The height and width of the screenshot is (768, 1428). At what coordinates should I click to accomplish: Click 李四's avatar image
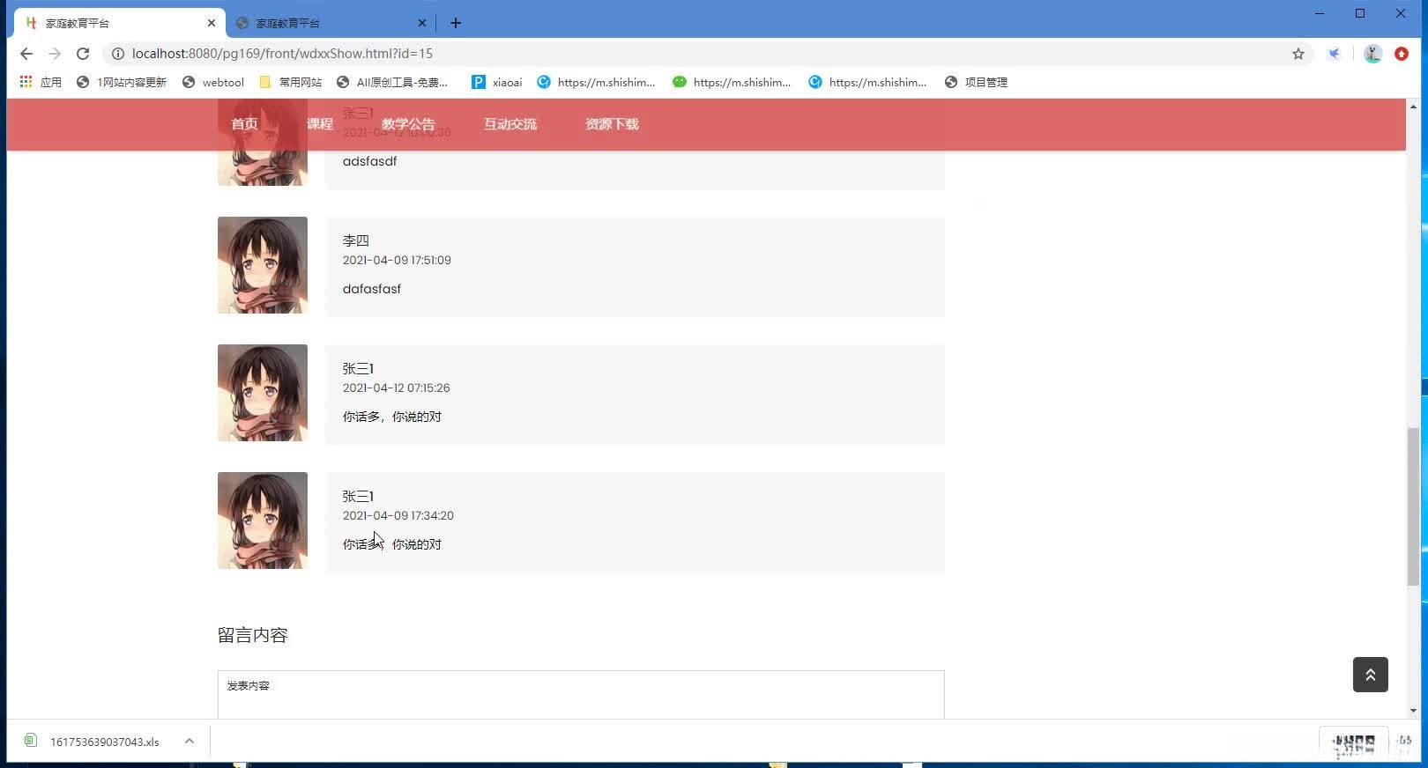click(263, 265)
